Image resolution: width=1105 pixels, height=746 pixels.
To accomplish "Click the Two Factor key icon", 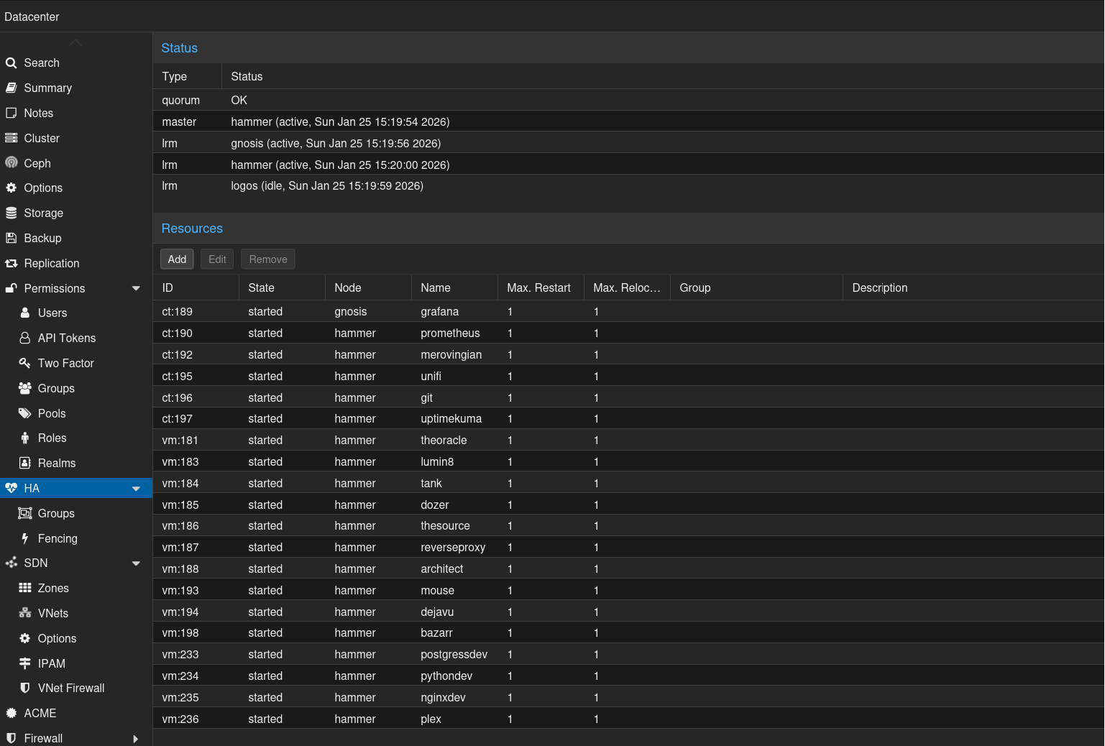I will point(25,363).
